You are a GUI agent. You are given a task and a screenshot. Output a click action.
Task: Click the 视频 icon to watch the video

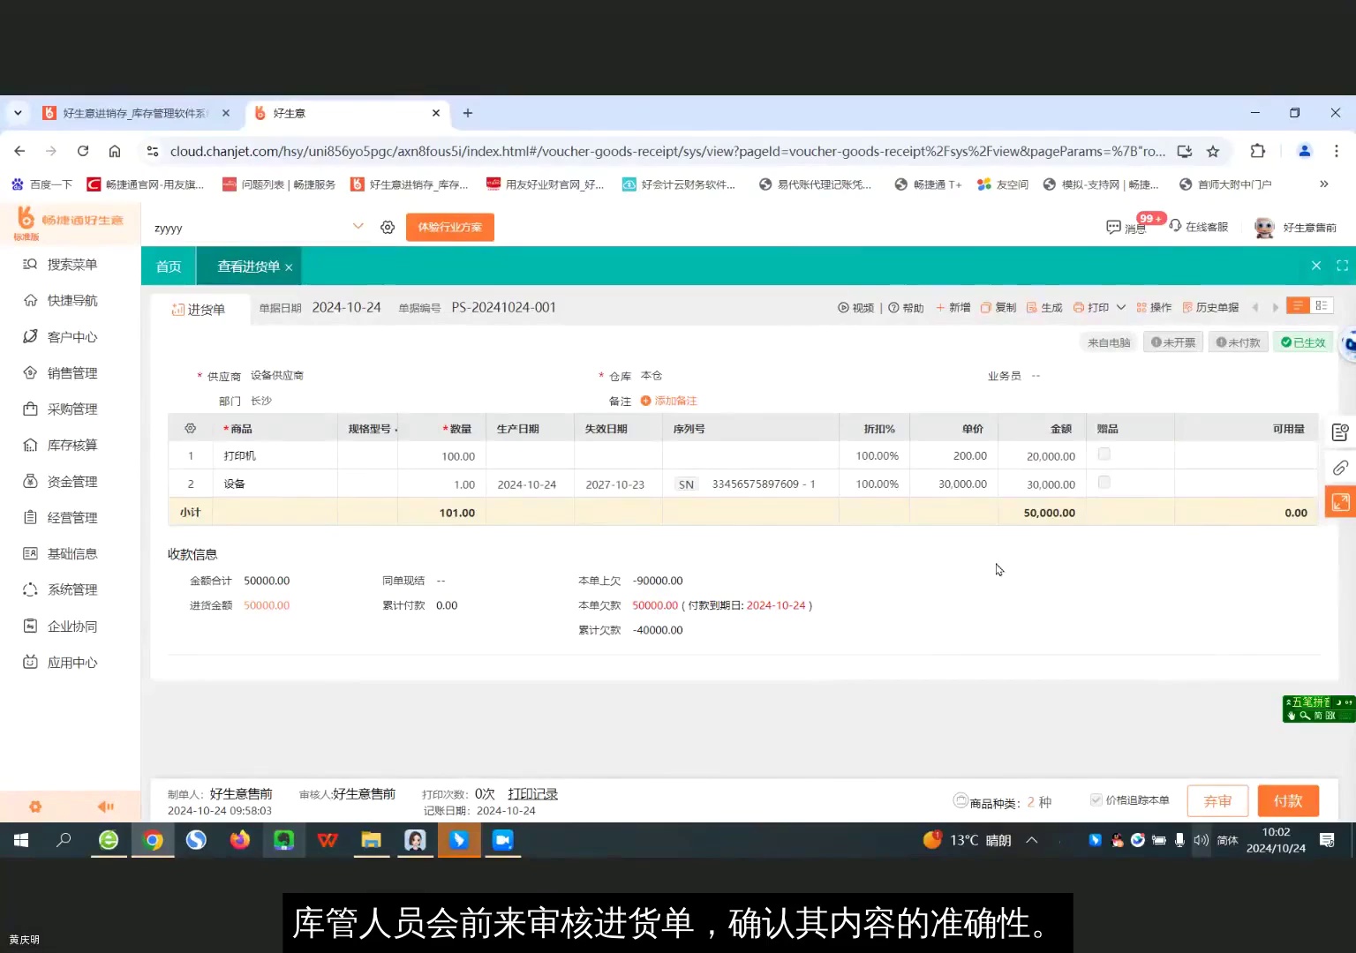(x=855, y=306)
